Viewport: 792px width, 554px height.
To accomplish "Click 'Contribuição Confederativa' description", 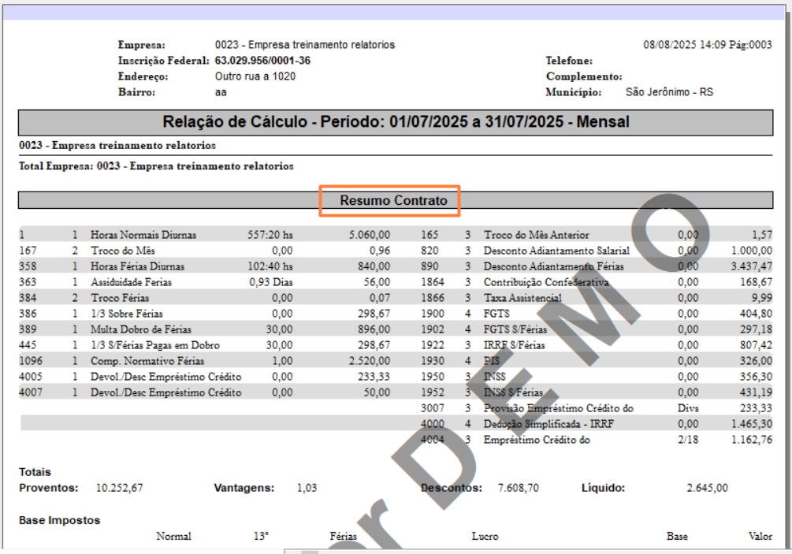I will (x=547, y=282).
